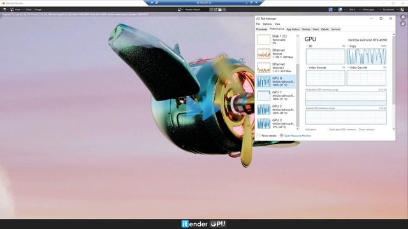
Task: Click the Resource Monitor icon
Action: pyautogui.click(x=281, y=135)
